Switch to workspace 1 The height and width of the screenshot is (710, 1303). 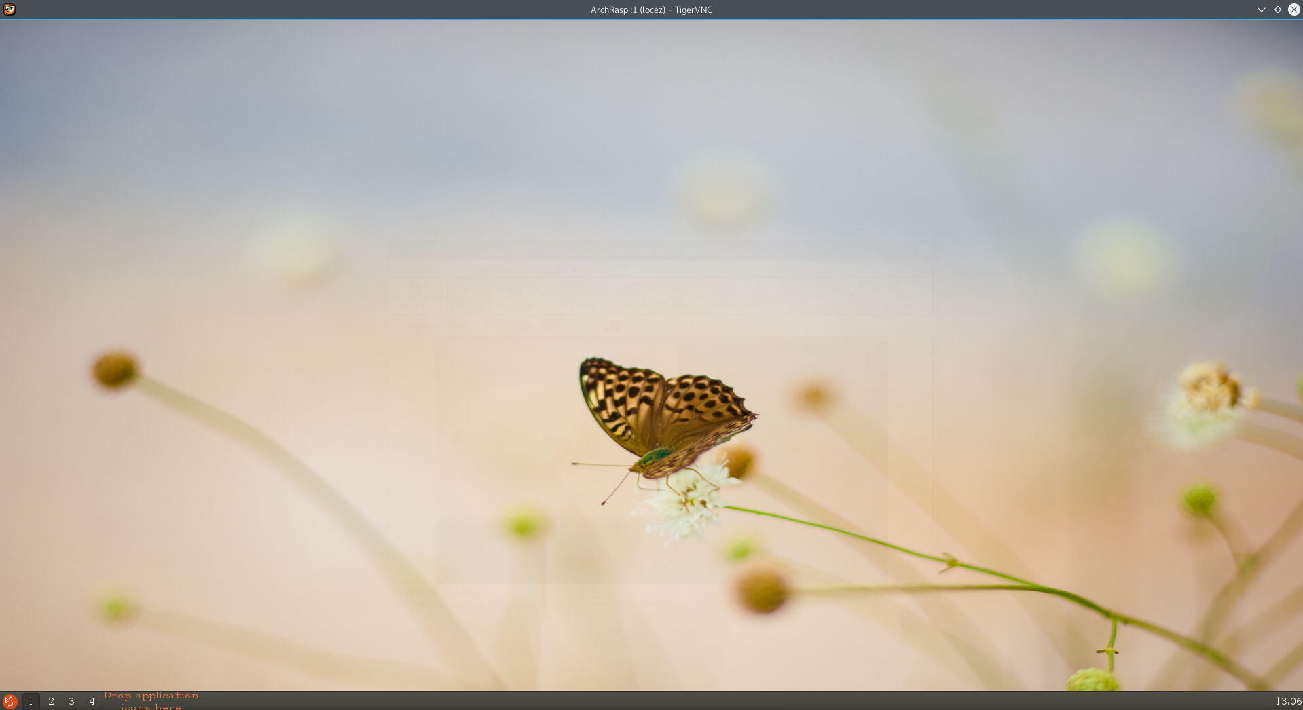(x=31, y=701)
